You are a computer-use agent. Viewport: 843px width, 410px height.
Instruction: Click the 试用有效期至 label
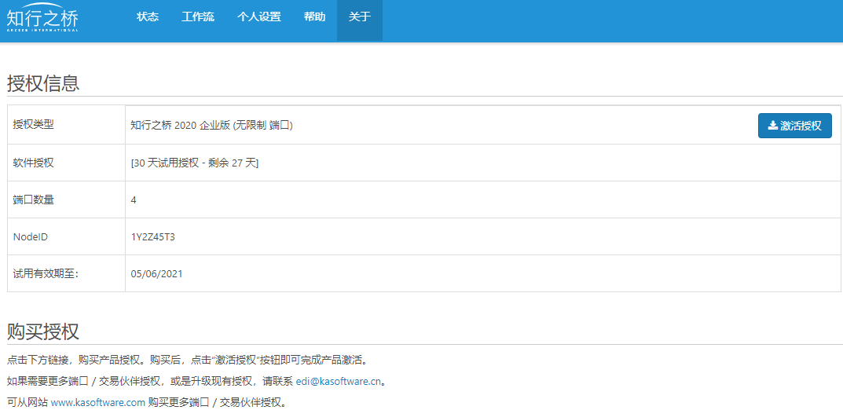tap(46, 273)
